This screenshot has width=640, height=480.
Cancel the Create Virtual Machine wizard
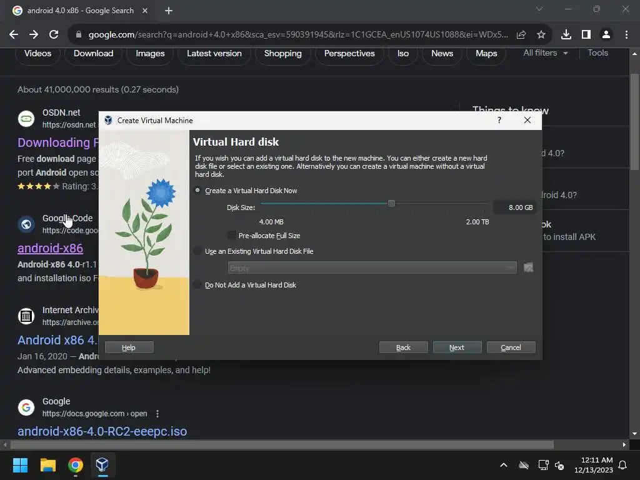[511, 347]
